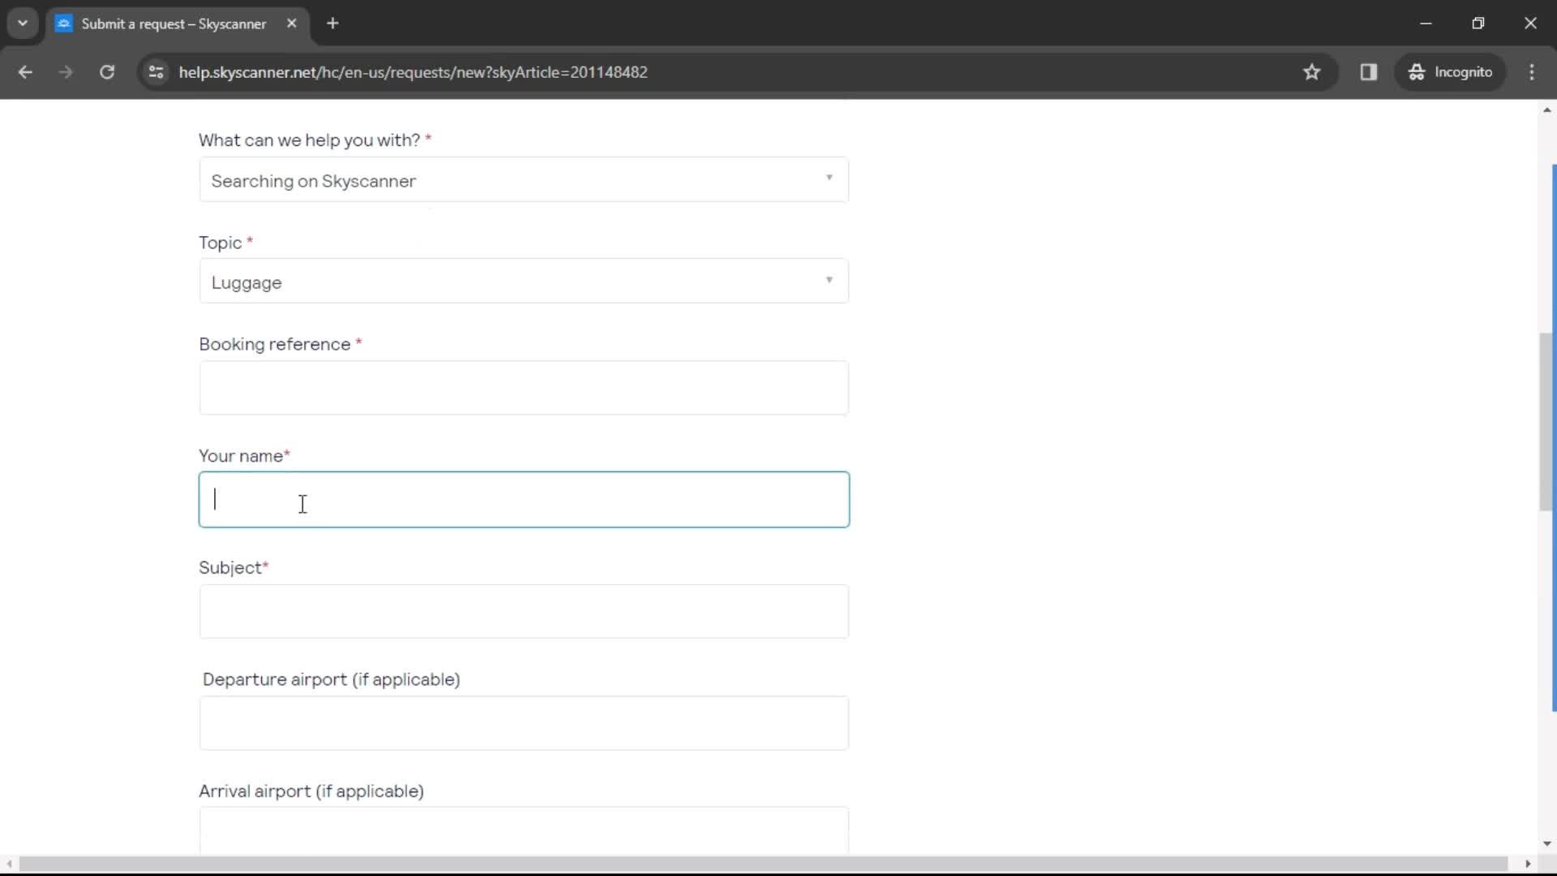Viewport: 1557px width, 876px height.
Task: Select the Submit a request – Skyscanner tab
Action: (x=177, y=24)
